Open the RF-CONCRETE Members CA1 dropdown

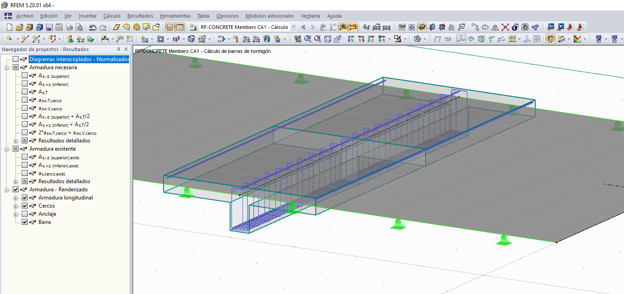tap(294, 27)
